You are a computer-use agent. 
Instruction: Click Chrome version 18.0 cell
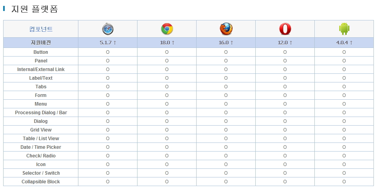pyautogui.click(x=167, y=43)
